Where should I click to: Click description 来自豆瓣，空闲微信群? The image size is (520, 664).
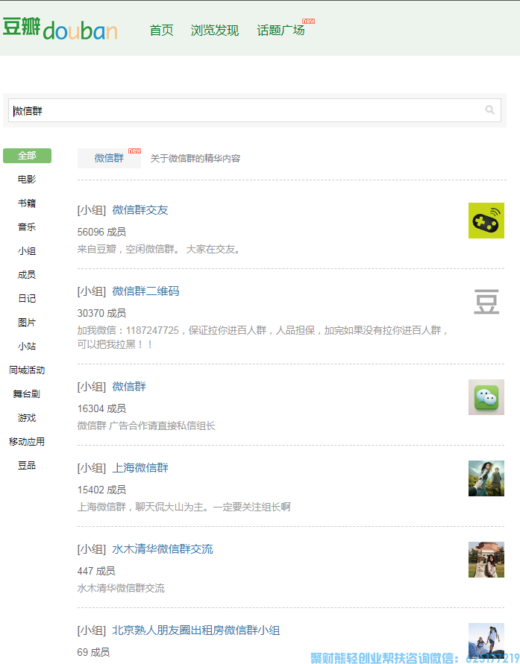(x=159, y=250)
